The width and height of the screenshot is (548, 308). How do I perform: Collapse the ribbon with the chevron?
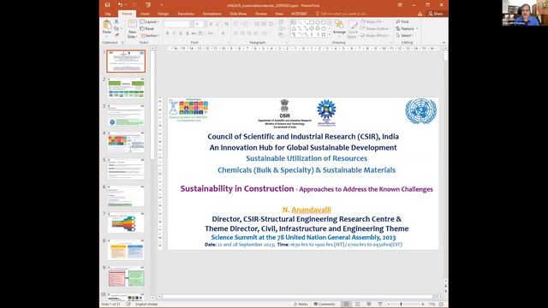[444, 43]
